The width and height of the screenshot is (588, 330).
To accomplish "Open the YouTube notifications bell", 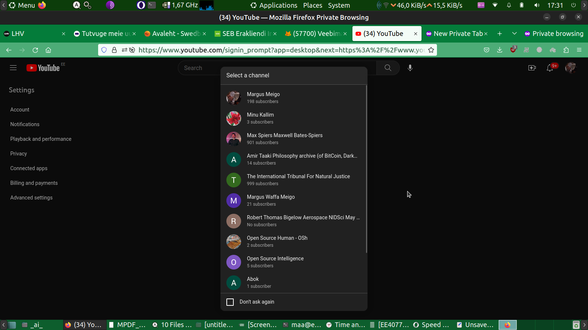I will (550, 68).
